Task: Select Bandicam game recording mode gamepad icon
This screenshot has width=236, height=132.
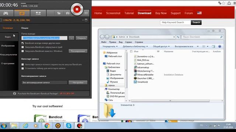Action: (6, 13)
